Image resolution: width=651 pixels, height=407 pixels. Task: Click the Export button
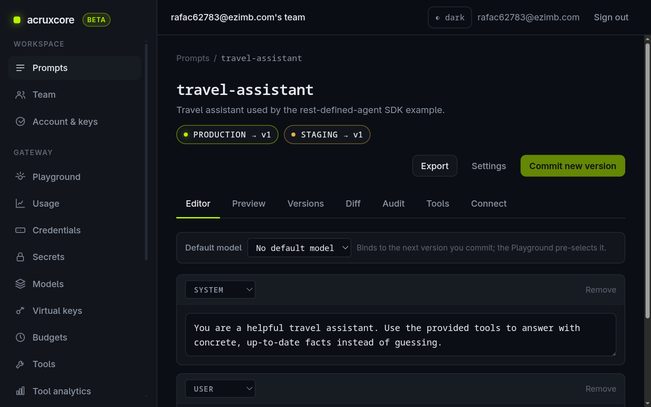coord(435,166)
